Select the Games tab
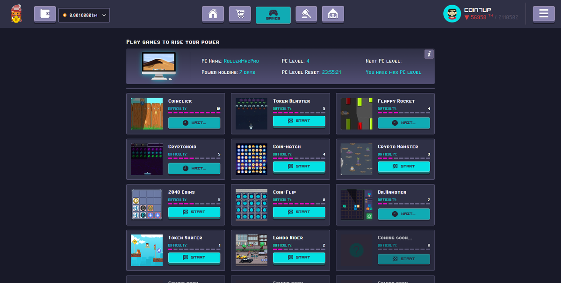 (273, 15)
